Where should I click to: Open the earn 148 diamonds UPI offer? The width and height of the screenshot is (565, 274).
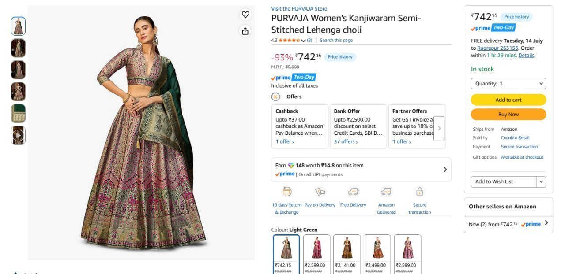coord(361,170)
